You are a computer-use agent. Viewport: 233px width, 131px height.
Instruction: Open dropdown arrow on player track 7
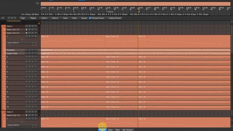36,82
